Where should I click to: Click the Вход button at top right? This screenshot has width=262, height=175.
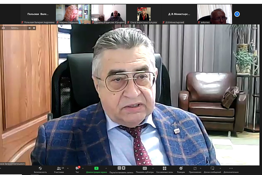255,28
